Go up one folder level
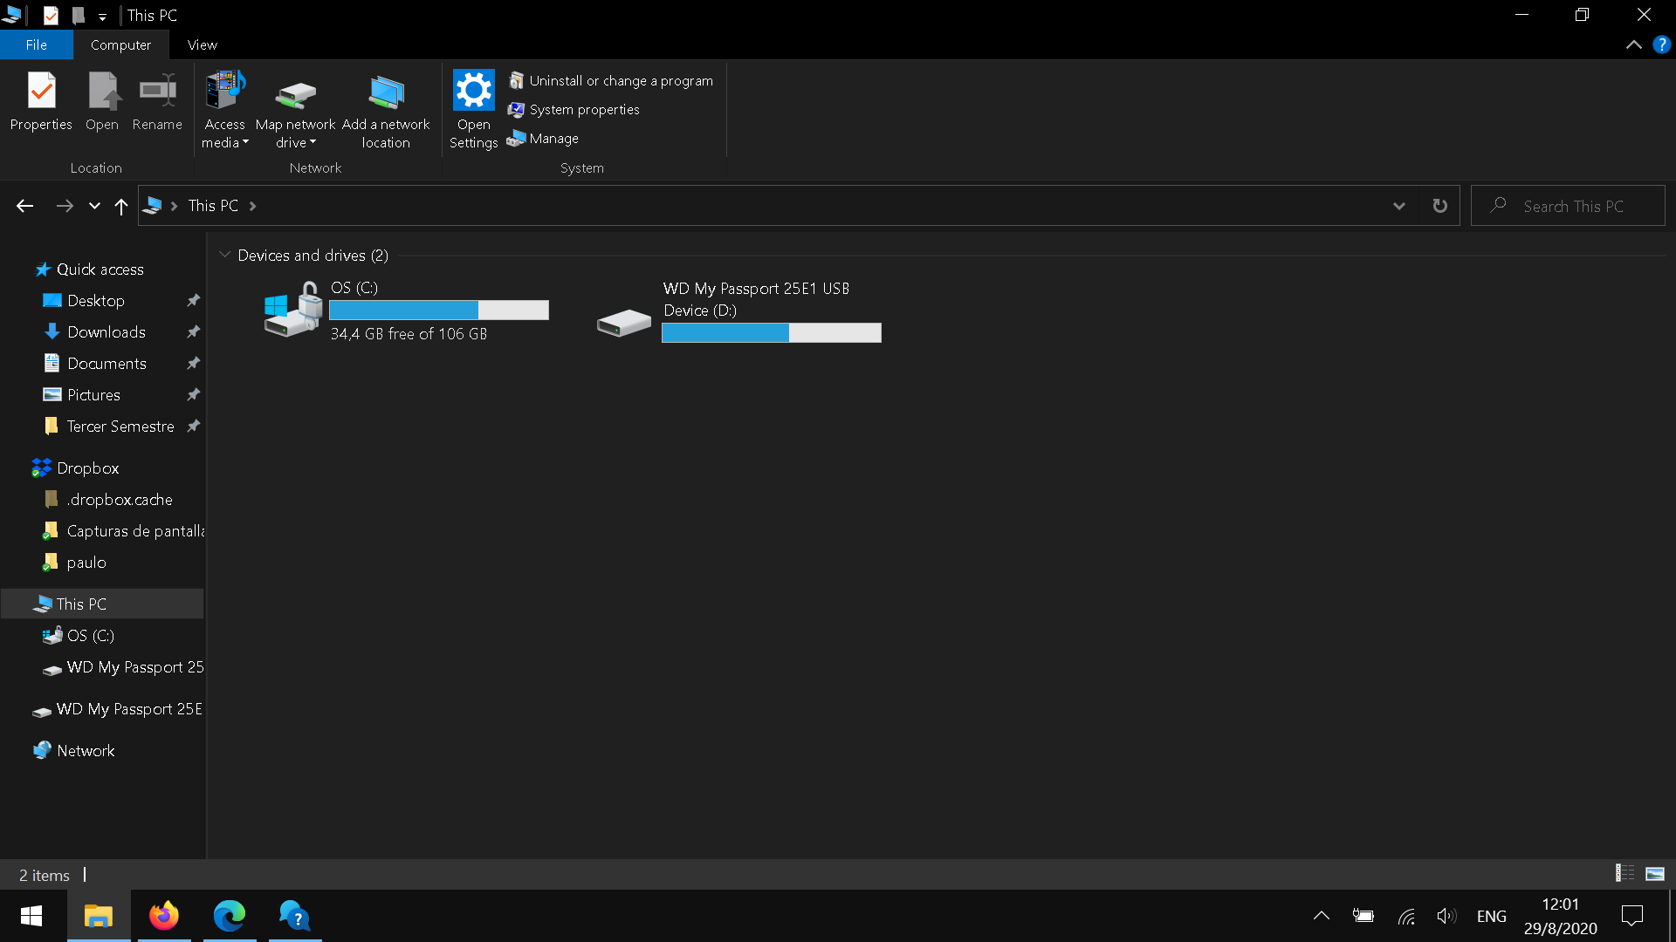Screen dimensions: 1676x942 point(121,206)
